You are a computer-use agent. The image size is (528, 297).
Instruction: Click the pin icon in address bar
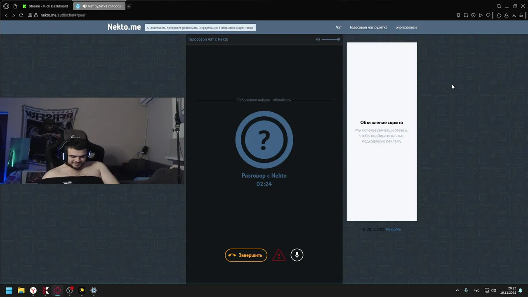[458, 15]
